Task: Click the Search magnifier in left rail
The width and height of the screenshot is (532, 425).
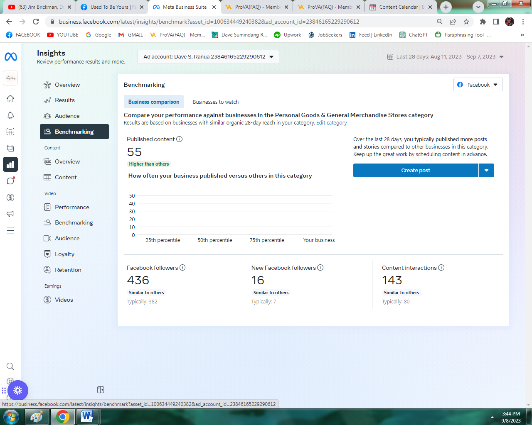Action: pyautogui.click(x=10, y=366)
